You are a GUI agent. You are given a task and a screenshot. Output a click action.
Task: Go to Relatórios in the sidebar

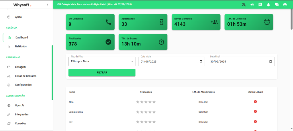click(21, 46)
